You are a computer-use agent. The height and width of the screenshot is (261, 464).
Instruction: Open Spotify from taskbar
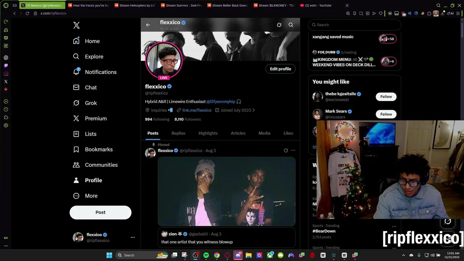[206, 255]
